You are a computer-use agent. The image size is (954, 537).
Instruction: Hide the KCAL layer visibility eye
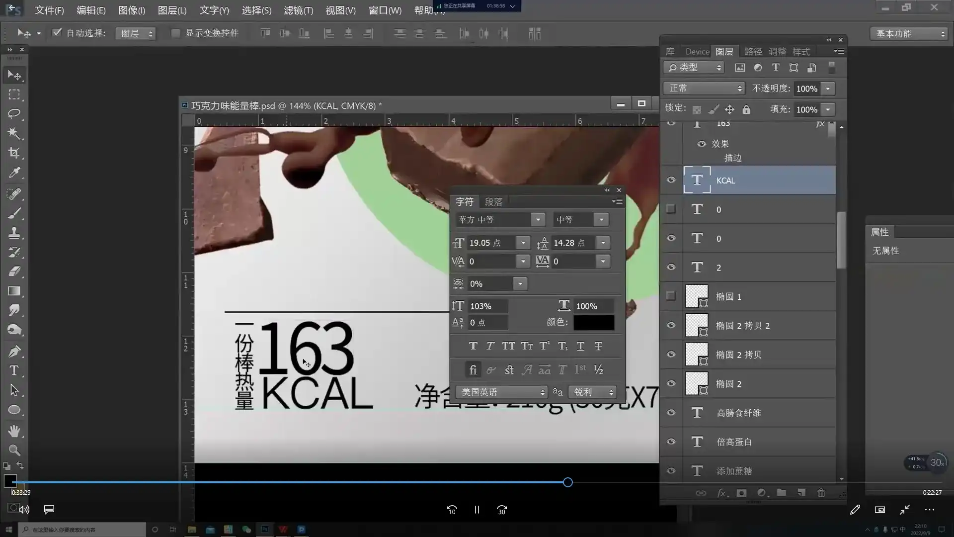tap(671, 180)
